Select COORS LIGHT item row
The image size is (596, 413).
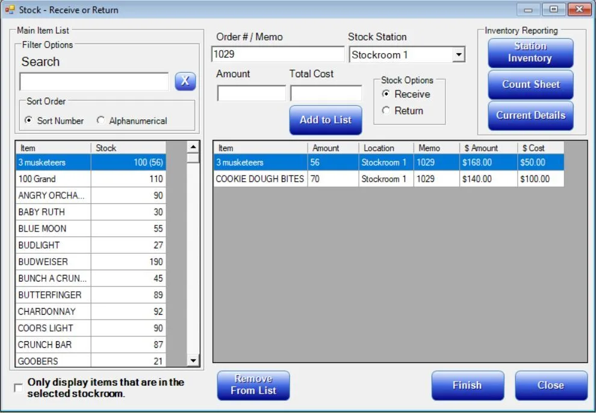(91, 328)
